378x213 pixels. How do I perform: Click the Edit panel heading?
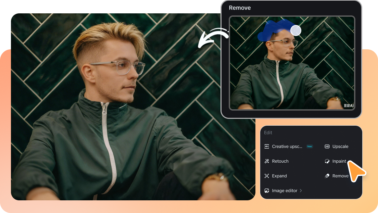coord(268,133)
